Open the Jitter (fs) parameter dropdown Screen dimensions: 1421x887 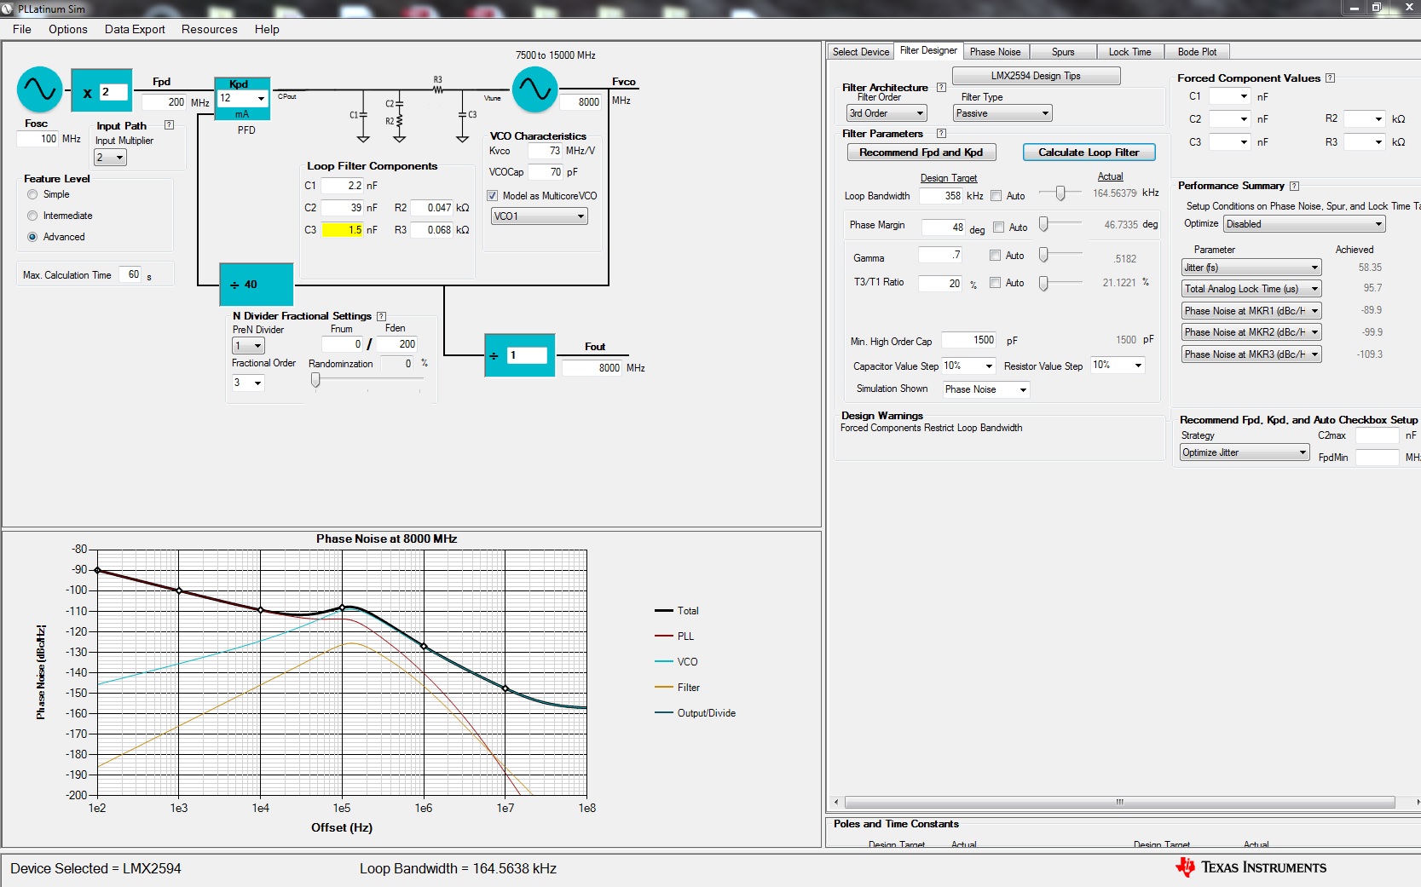pyautogui.click(x=1251, y=268)
